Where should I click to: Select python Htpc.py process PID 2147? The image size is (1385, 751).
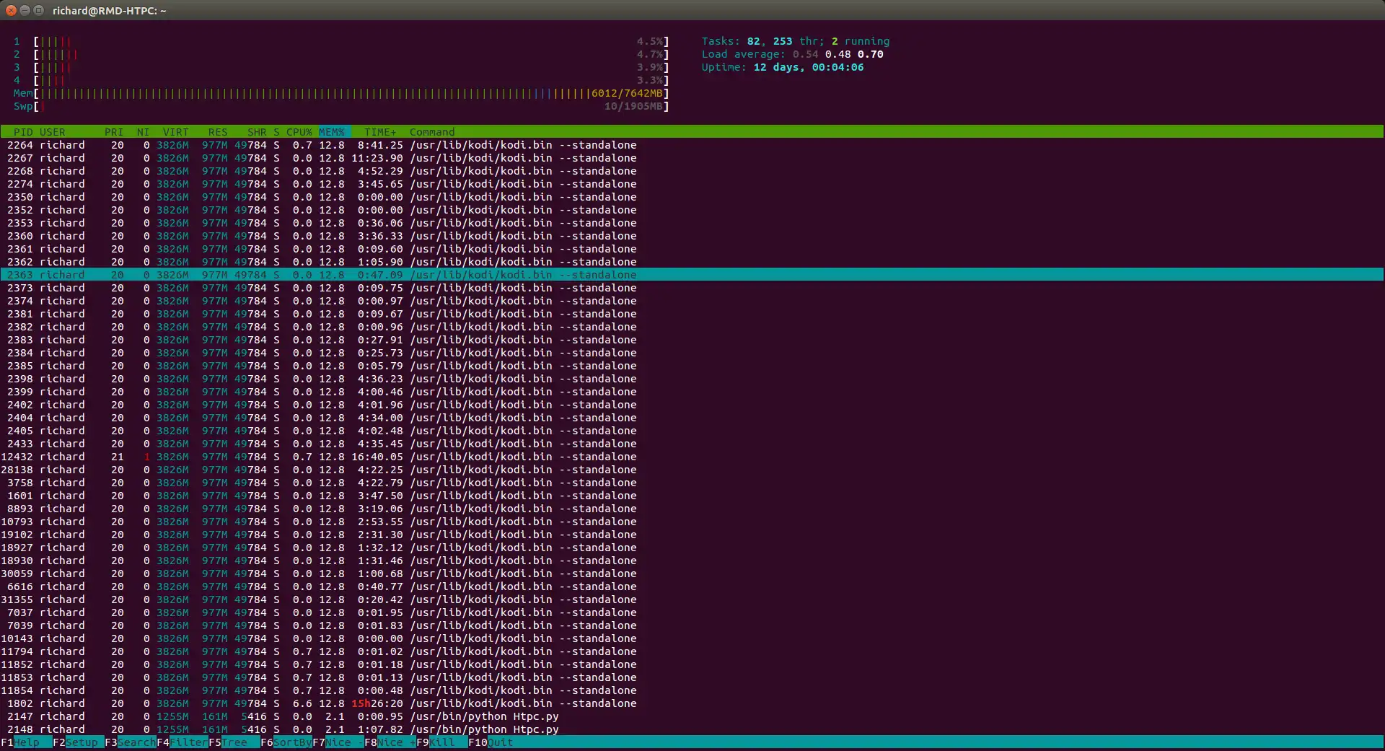point(692,716)
